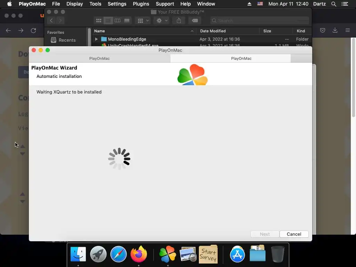Select the right PlayOnMac tab
Screen dimensions: 356x267
(230, 58)
